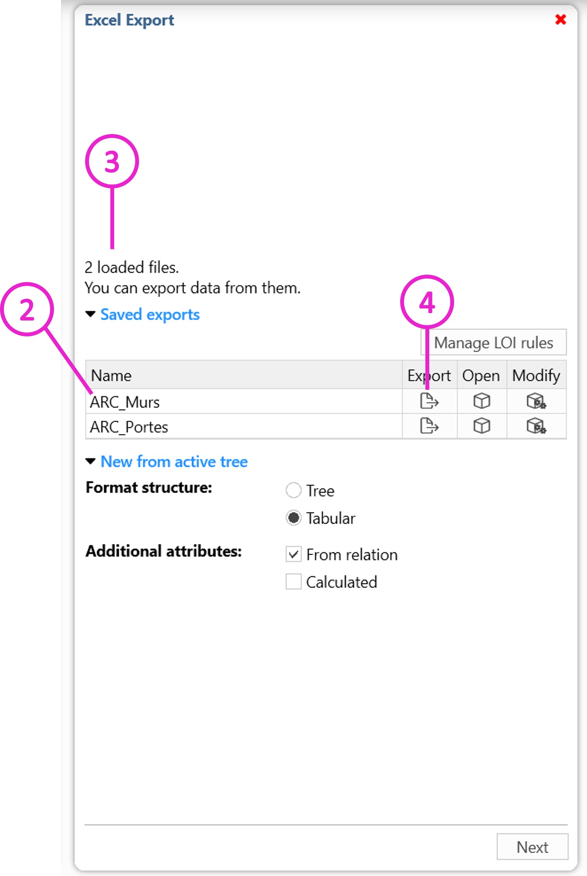
Task: Collapse the Saved exports section arrow
Action: point(91,314)
